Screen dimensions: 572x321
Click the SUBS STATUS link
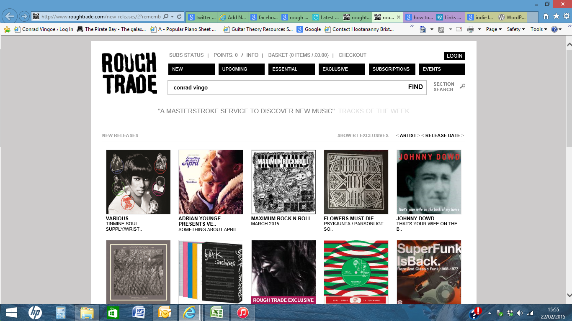(x=186, y=55)
